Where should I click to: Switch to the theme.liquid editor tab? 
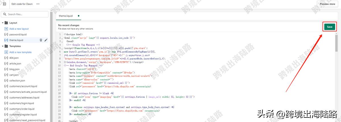pyautogui.click(x=68, y=16)
